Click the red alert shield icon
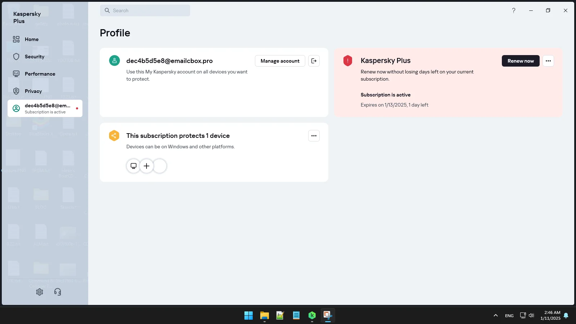 [x=348, y=60]
